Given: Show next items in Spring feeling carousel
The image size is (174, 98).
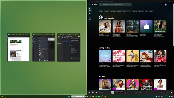Looking at the screenshot, I should [165, 48].
